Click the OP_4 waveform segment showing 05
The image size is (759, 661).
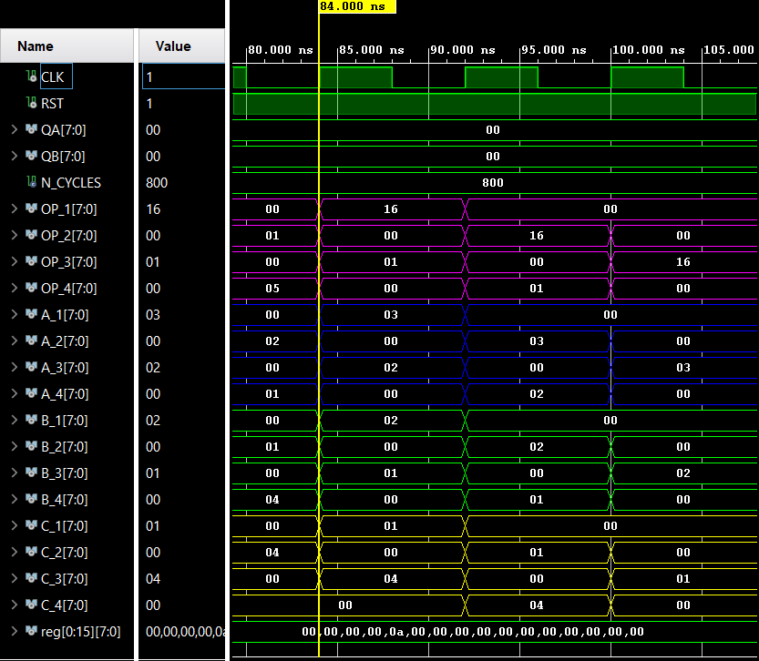272,289
